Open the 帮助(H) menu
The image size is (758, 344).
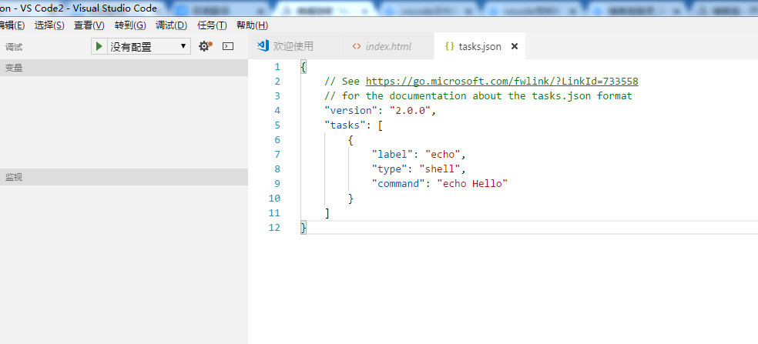[x=252, y=25]
